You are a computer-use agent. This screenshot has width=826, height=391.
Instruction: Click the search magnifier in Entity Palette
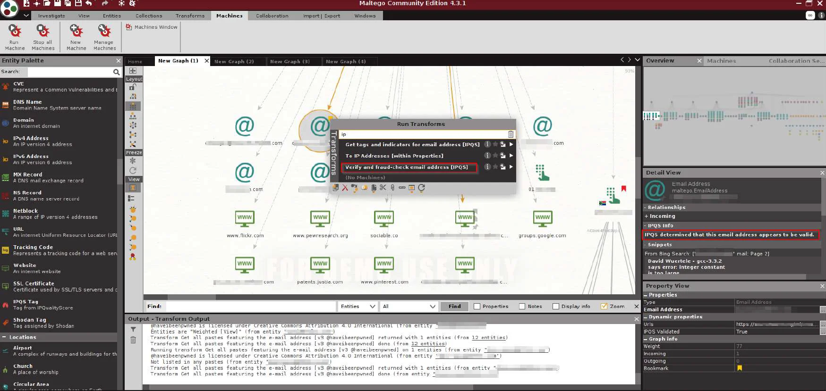coord(116,72)
